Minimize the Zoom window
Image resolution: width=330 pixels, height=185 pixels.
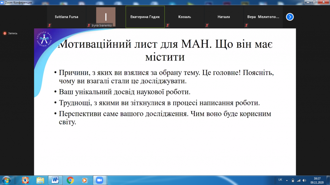308,2
